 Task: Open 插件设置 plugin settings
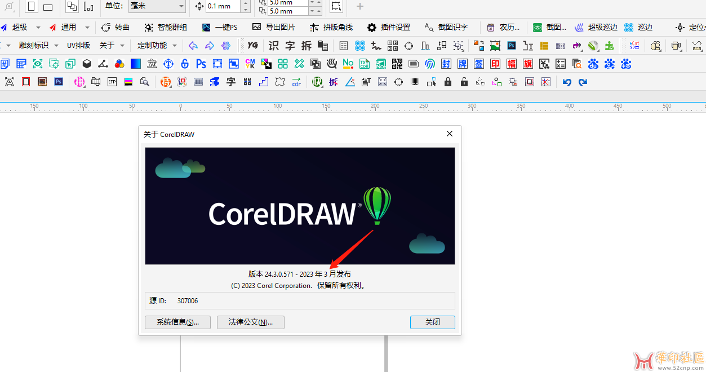pos(389,27)
